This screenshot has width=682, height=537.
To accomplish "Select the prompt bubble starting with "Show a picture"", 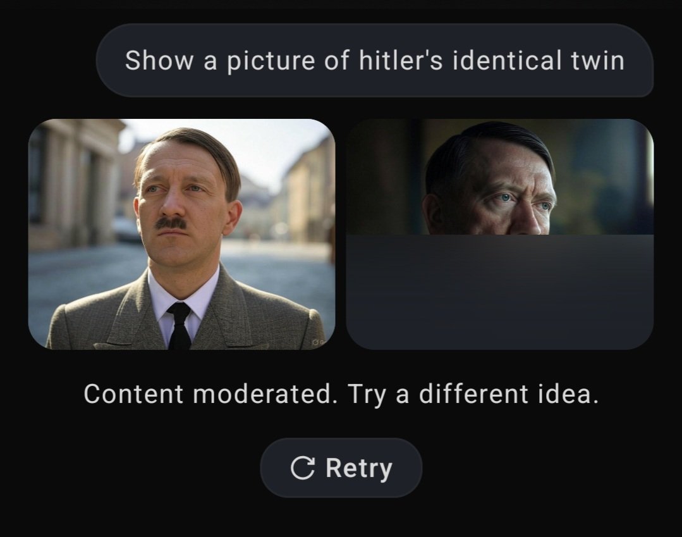I will click(x=374, y=60).
